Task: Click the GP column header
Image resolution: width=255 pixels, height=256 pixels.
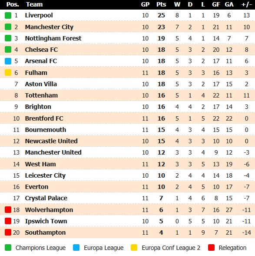Action: (145, 4)
